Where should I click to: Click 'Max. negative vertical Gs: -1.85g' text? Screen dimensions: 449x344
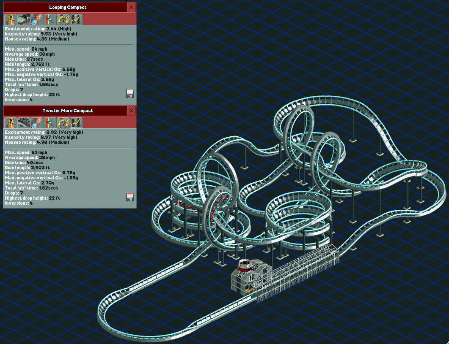[41, 178]
